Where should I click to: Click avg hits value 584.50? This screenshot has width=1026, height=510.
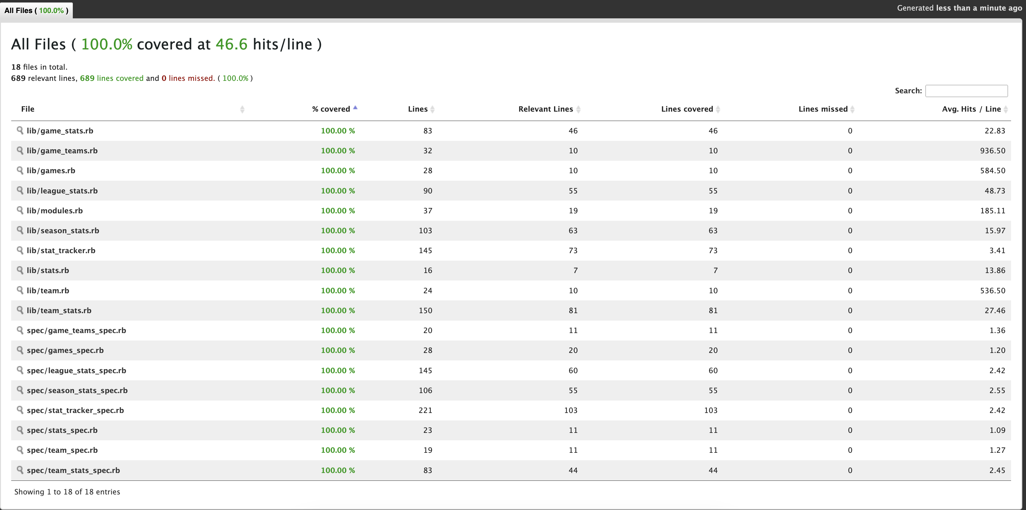(992, 170)
